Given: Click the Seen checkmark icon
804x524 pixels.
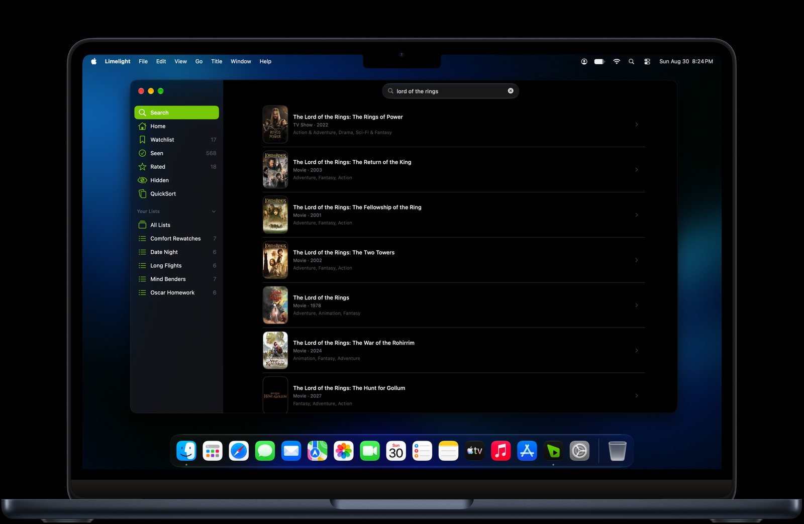Looking at the screenshot, I should (x=142, y=153).
